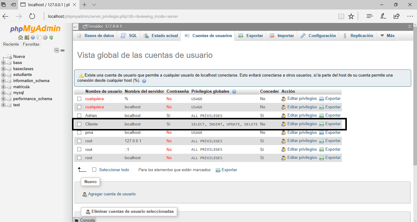Open phpMyAdmin documentation with the question mark icon
Screen dimensions: 417x222
[x=33, y=37]
